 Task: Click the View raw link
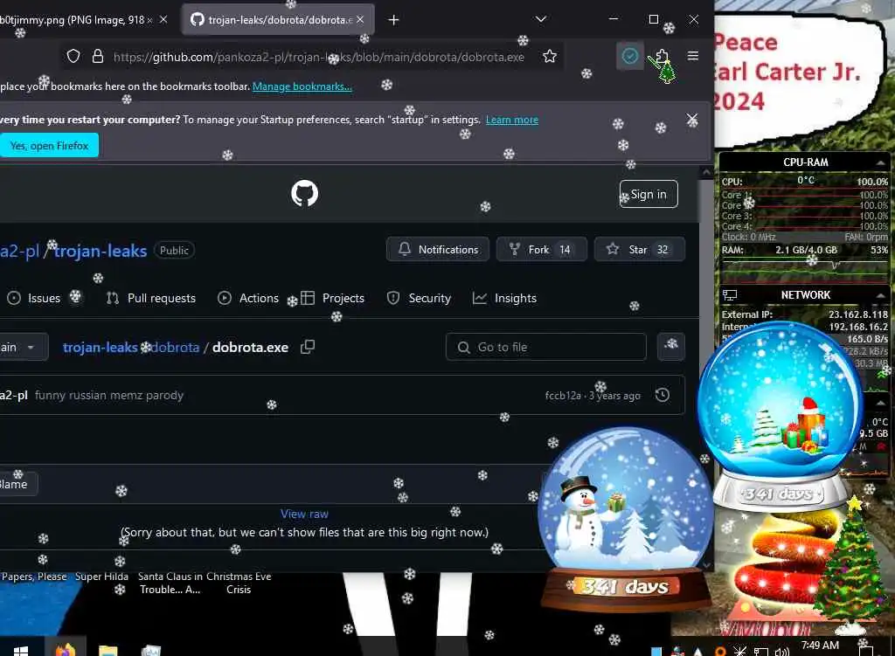304,514
